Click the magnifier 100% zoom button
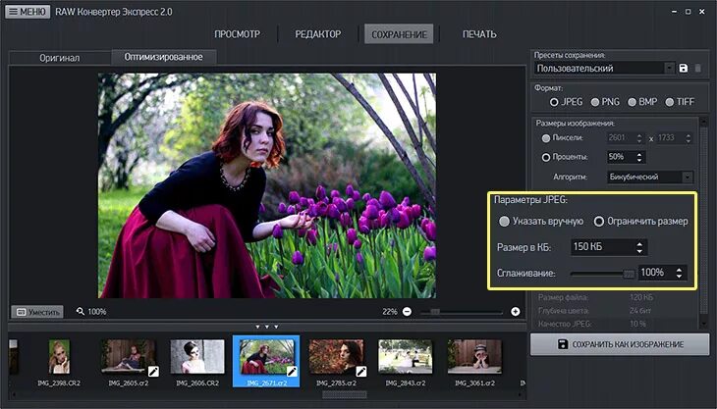Image resolution: width=717 pixels, height=409 pixels. tap(91, 311)
